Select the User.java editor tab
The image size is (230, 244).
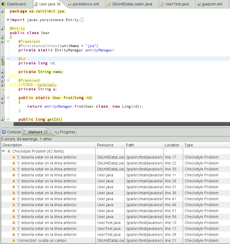[x=47, y=4]
